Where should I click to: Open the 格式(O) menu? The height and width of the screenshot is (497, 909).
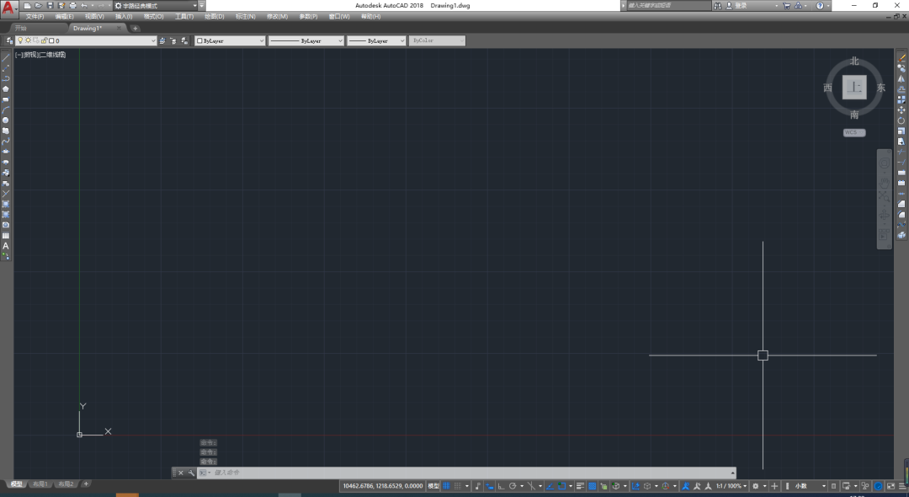[x=153, y=16]
